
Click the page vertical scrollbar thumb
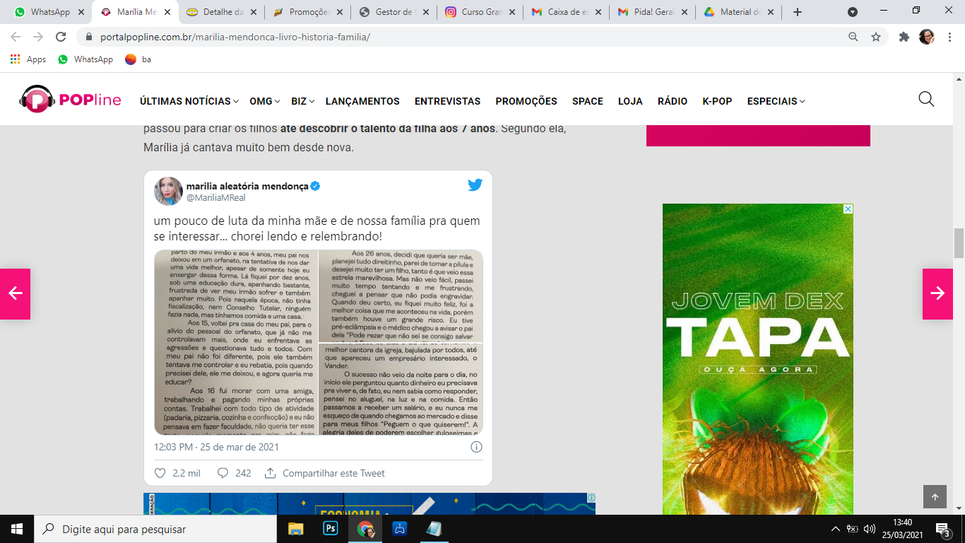pos(959,243)
